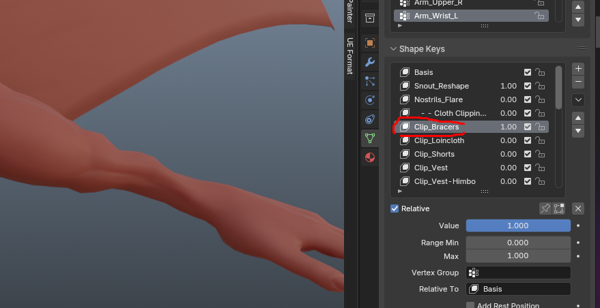The width and height of the screenshot is (600, 308).
Task: Select the Clip_Vest shape key
Action: 471,168
